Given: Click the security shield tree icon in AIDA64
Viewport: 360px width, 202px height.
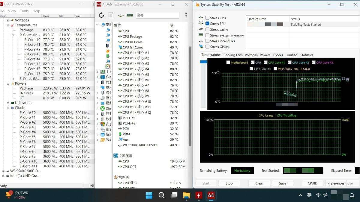Looking at the screenshot, I should [x=103, y=124].
